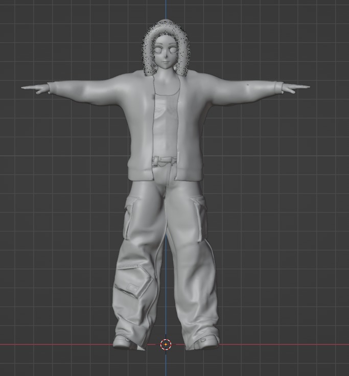Screen dimensions: 349x376
Task: Click the 3D cursor at the world origin
Action: [166, 344]
